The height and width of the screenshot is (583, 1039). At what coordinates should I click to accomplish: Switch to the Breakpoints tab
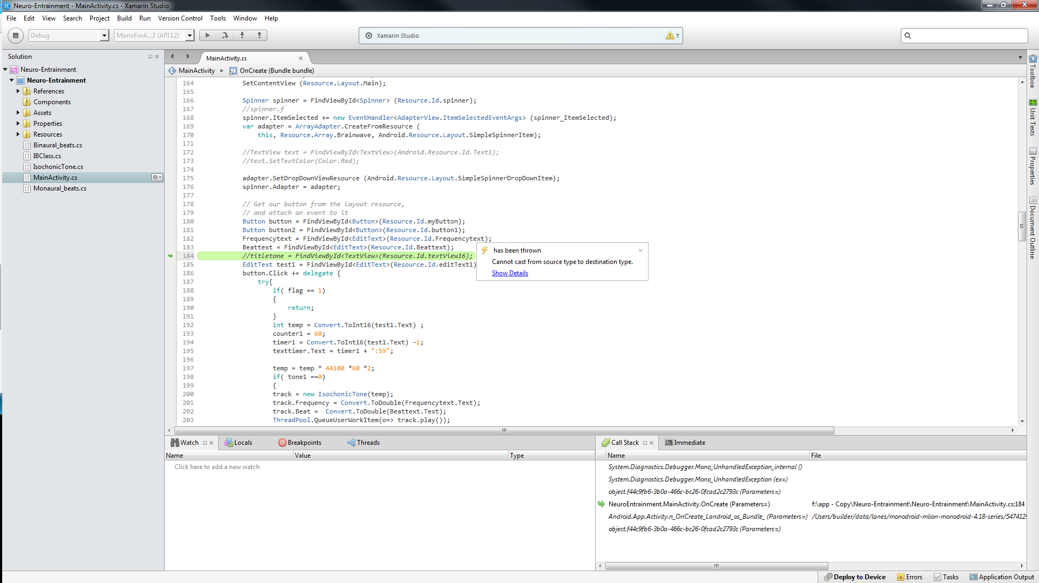point(300,443)
